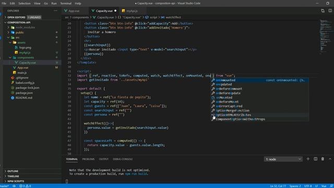Open the terminal selector dropdown 1: node
Image resolution: width=334 pixels, height=188 pixels.
pos(283,159)
